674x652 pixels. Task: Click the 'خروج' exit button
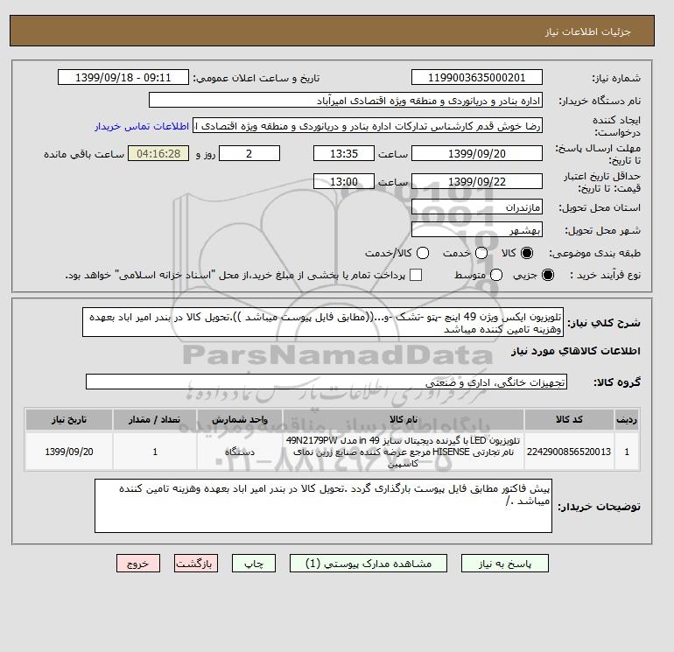coord(138,563)
